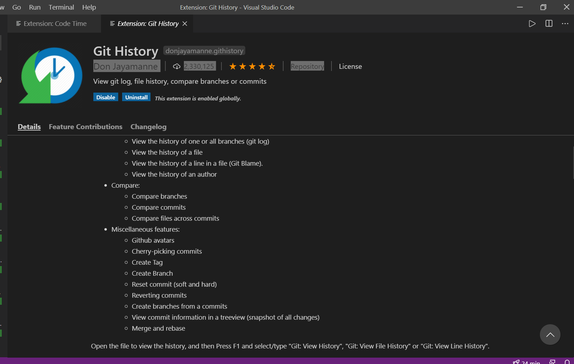The image size is (574, 364).
Task: Click the Uninstall button
Action: [136, 97]
